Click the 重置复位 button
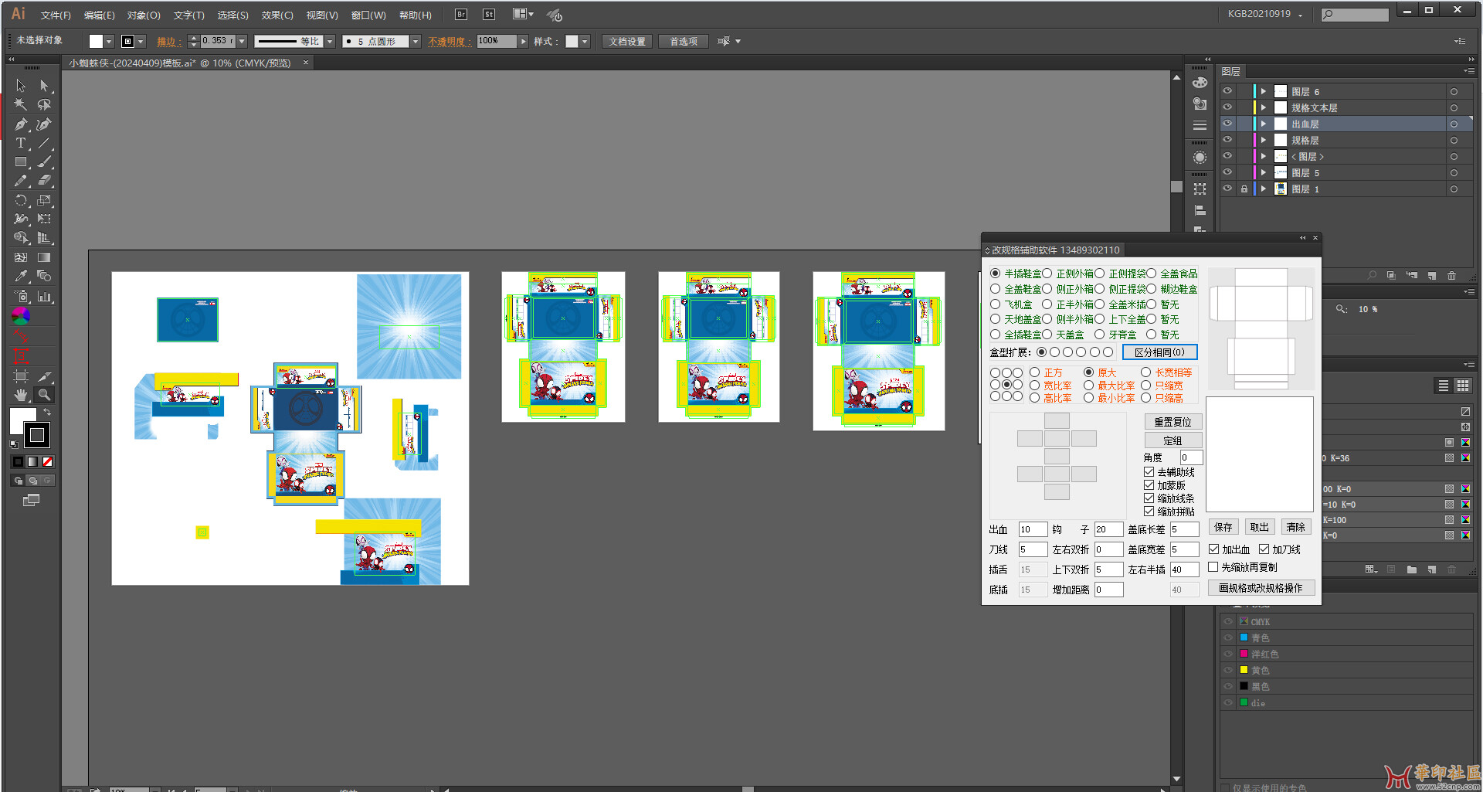This screenshot has width=1483, height=792. tap(1172, 422)
